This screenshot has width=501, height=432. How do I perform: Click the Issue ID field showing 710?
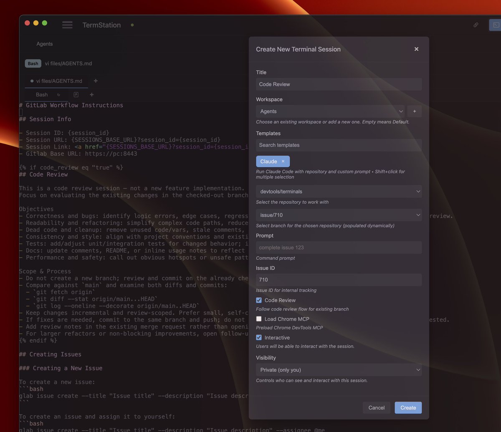[339, 280]
